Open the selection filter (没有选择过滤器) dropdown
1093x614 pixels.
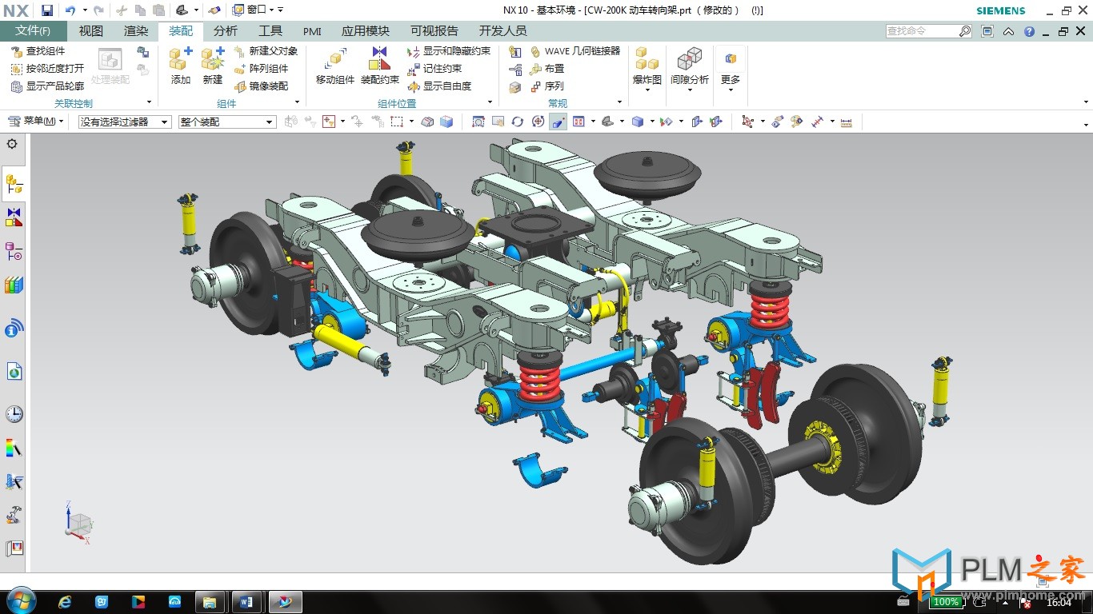tap(125, 122)
